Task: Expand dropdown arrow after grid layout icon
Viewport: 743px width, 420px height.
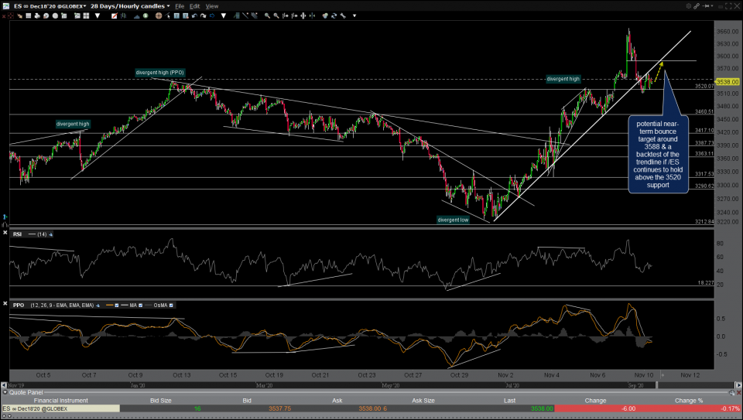Action: point(98,15)
